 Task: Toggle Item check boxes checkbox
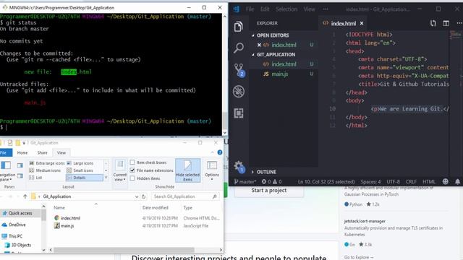point(132,162)
